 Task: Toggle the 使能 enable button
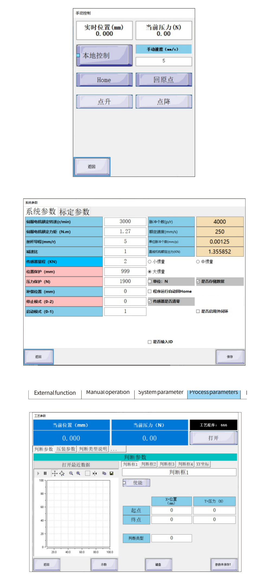click(136, 482)
